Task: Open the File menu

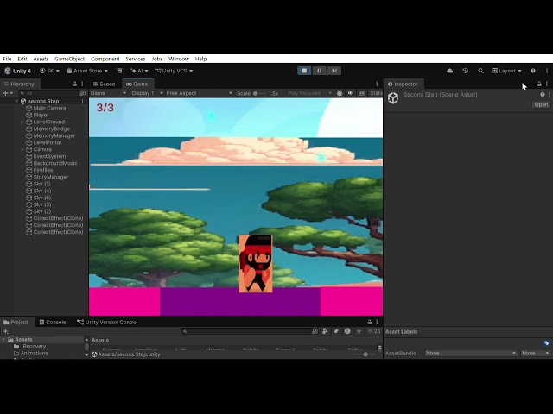Action: tap(7, 59)
